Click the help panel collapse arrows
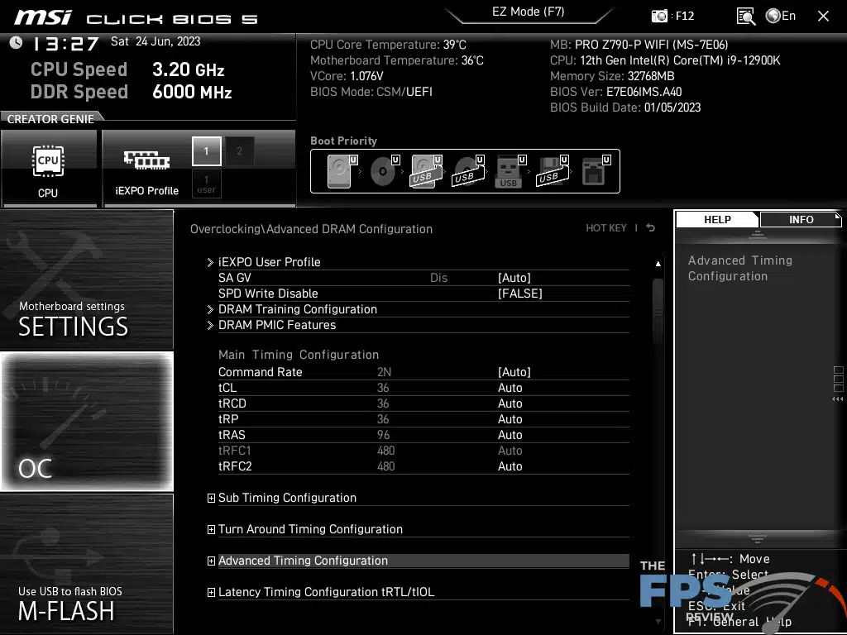847x635 pixels. coord(837,399)
